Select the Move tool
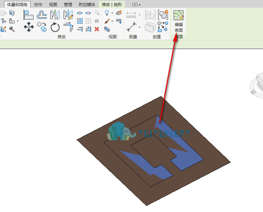 point(29,27)
